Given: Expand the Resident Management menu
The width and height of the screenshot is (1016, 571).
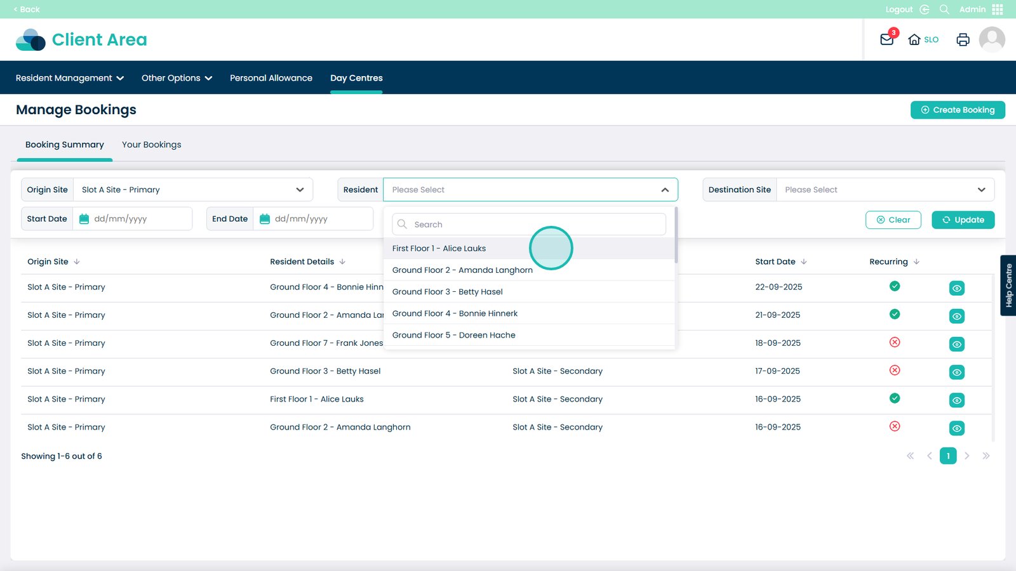Looking at the screenshot, I should pyautogui.click(x=70, y=78).
